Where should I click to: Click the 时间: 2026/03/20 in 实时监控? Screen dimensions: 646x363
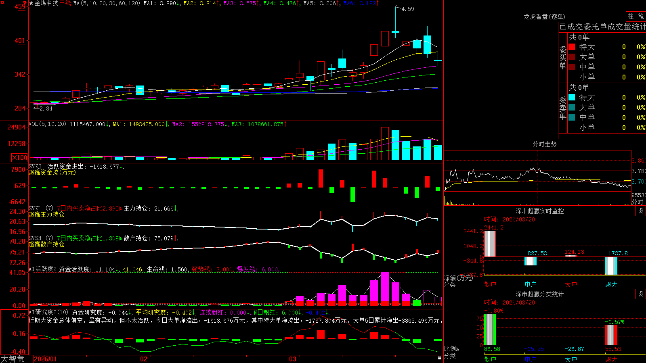(x=509, y=219)
